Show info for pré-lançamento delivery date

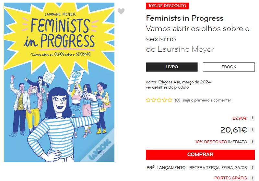(253, 168)
